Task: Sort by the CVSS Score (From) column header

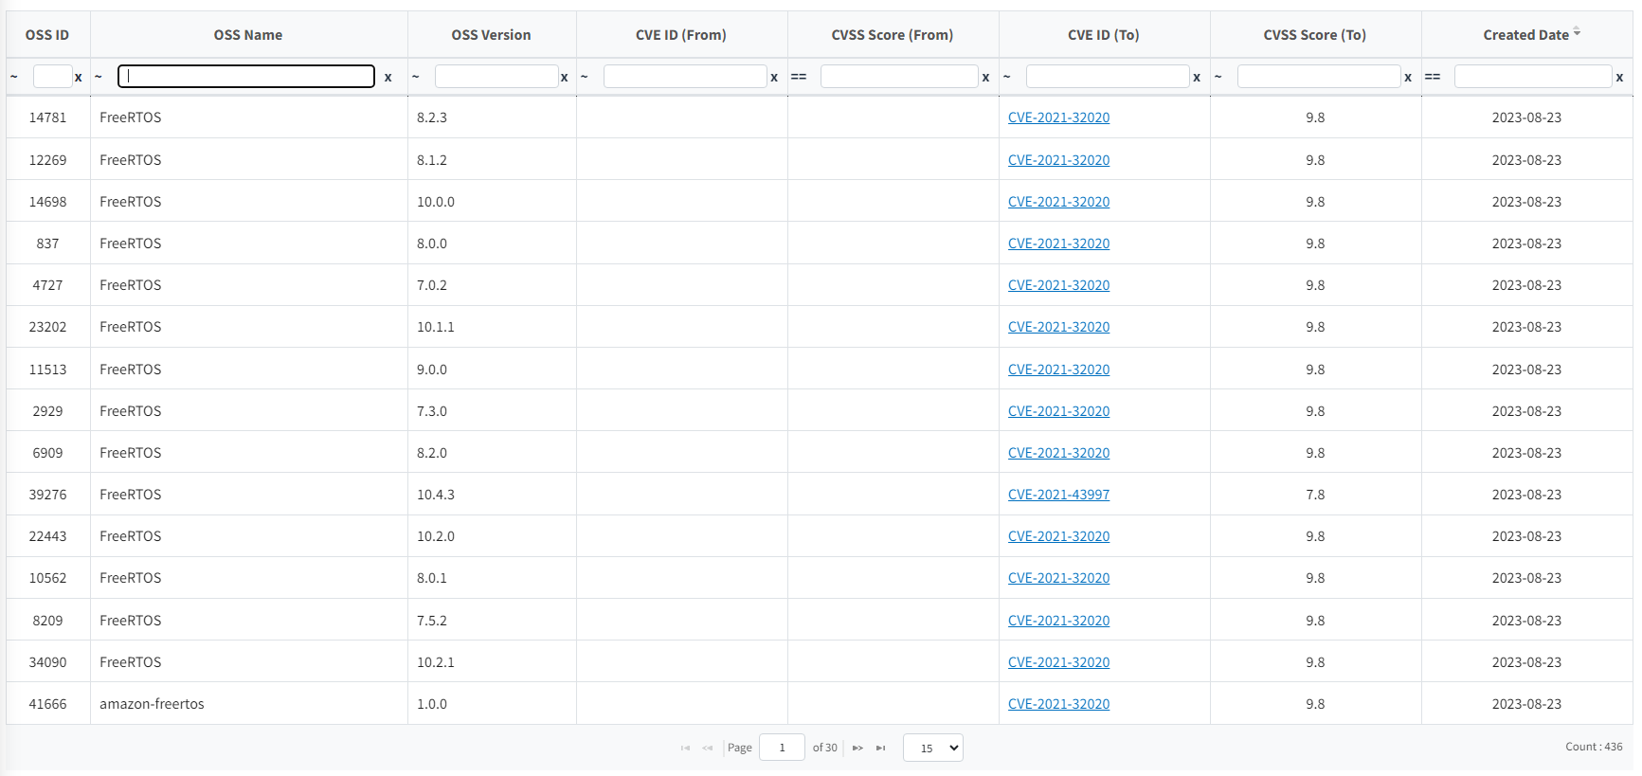Action: pyautogui.click(x=893, y=35)
